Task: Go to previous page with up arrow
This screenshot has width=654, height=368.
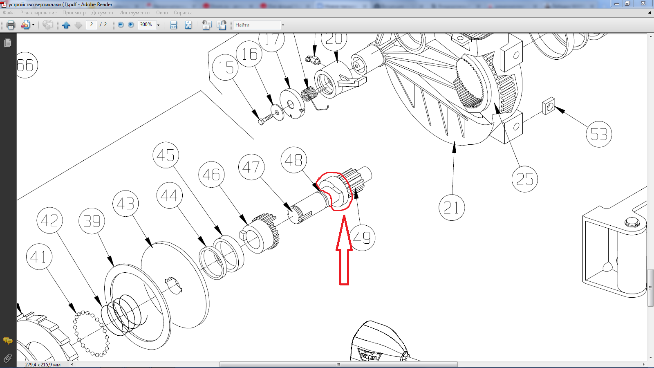Action: click(66, 25)
